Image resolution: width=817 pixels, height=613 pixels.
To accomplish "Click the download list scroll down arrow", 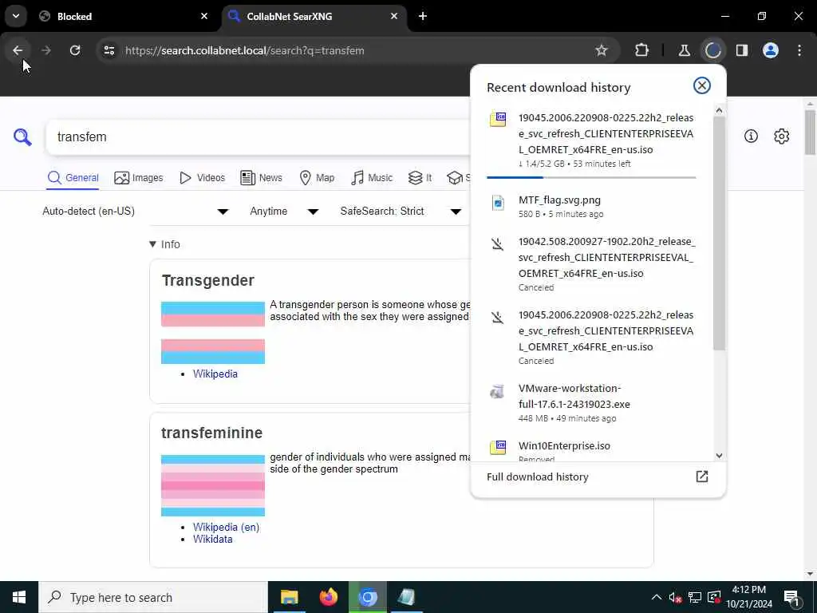I will pos(719,456).
